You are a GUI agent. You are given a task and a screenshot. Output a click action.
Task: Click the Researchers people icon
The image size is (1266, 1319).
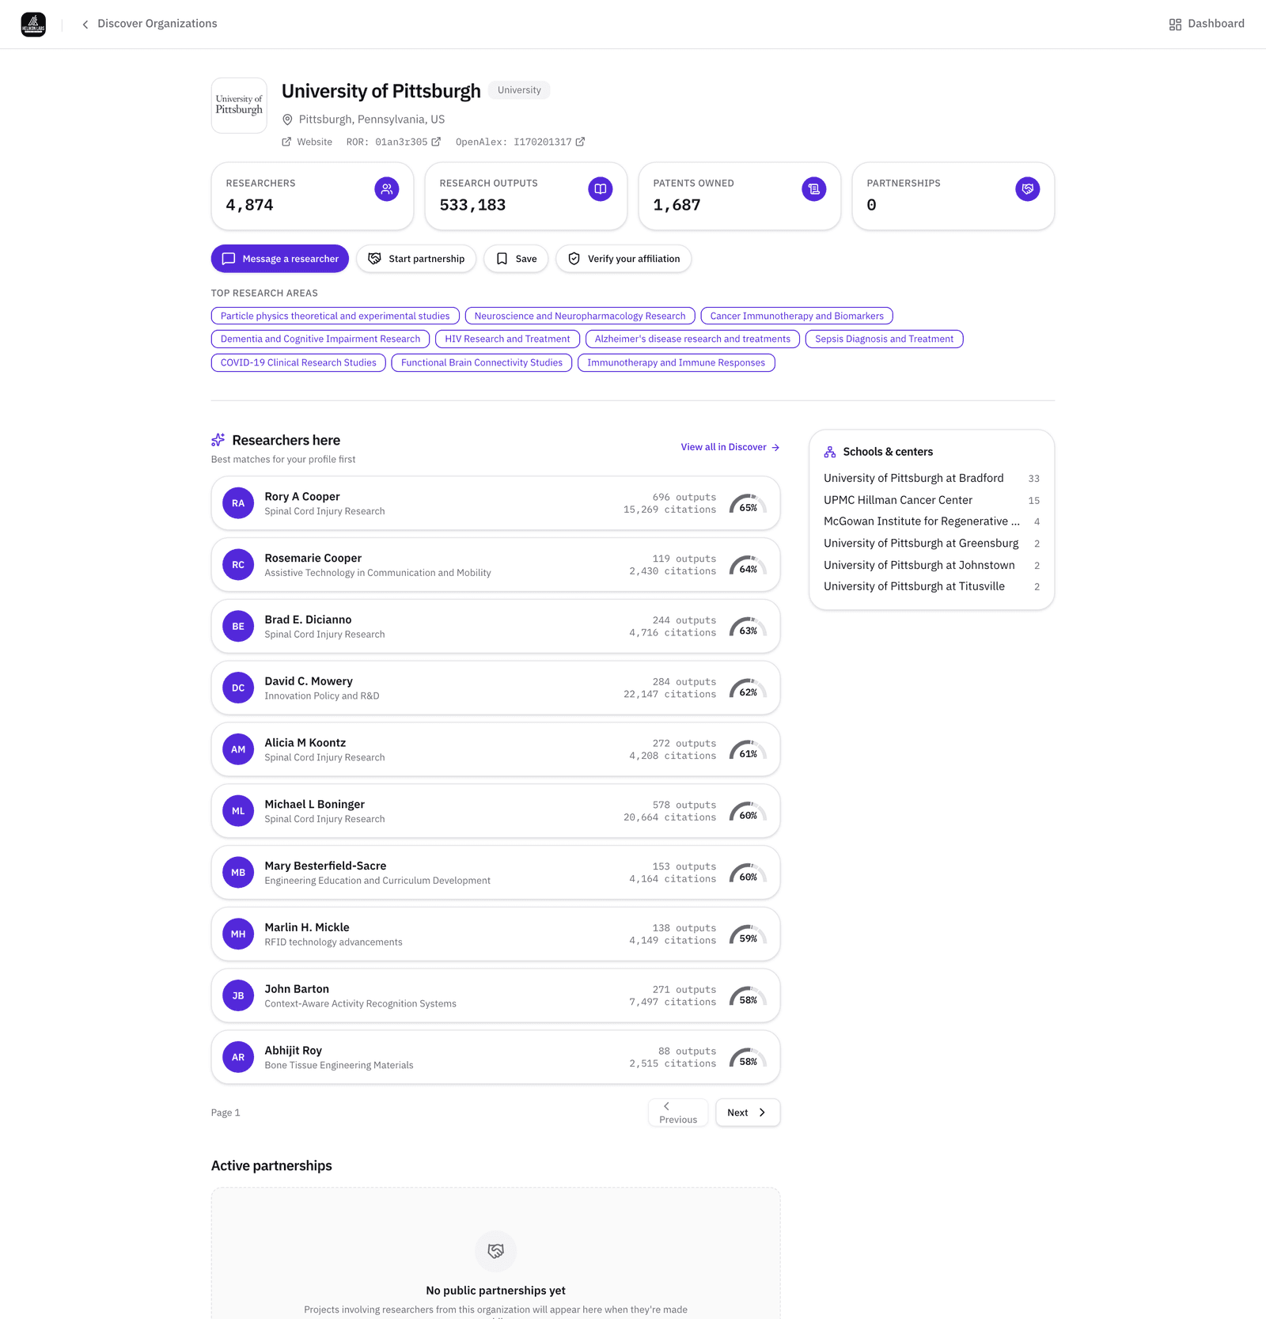(x=387, y=189)
